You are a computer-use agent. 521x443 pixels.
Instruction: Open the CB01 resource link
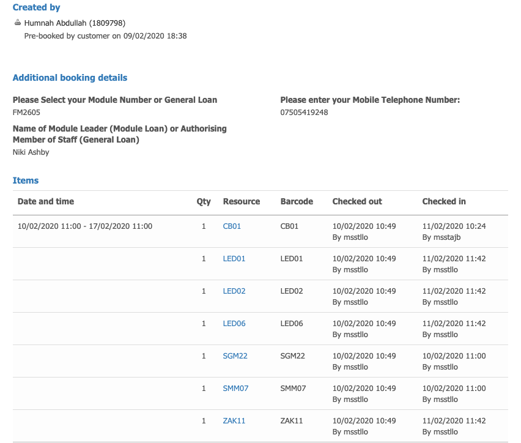click(x=232, y=226)
